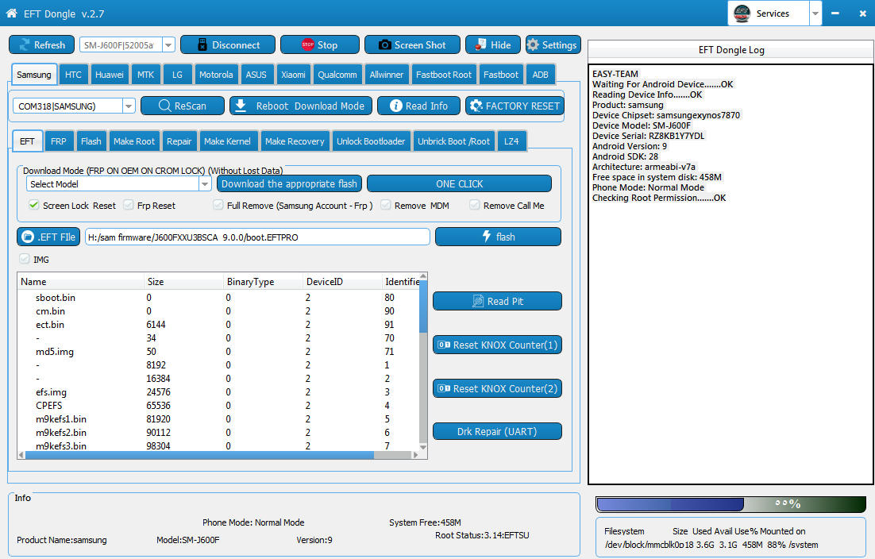The image size is (875, 559).
Task: Expand the SM-J600F device dropdown
Action: pyautogui.click(x=168, y=44)
